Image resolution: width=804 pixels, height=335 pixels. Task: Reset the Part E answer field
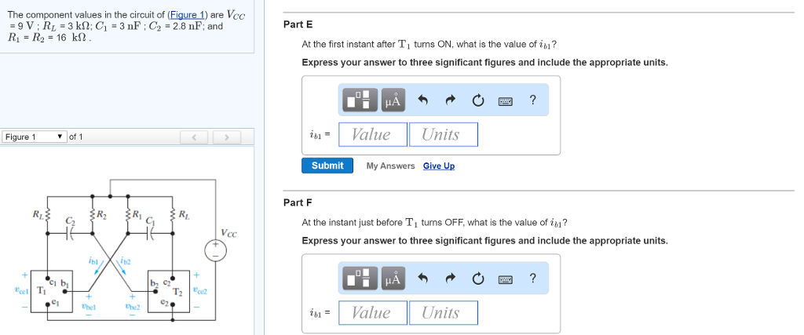(477, 100)
